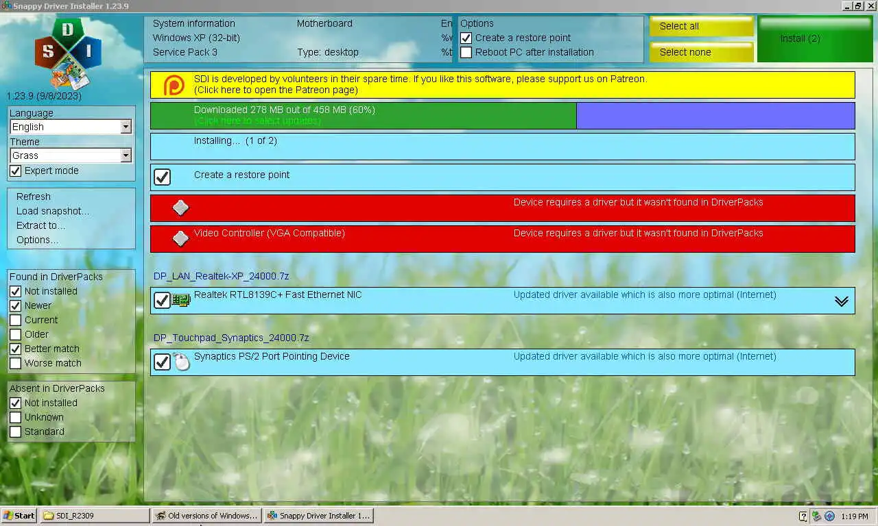Click the diamond icon beside Video Controller
The image size is (878, 526).
coord(180,238)
